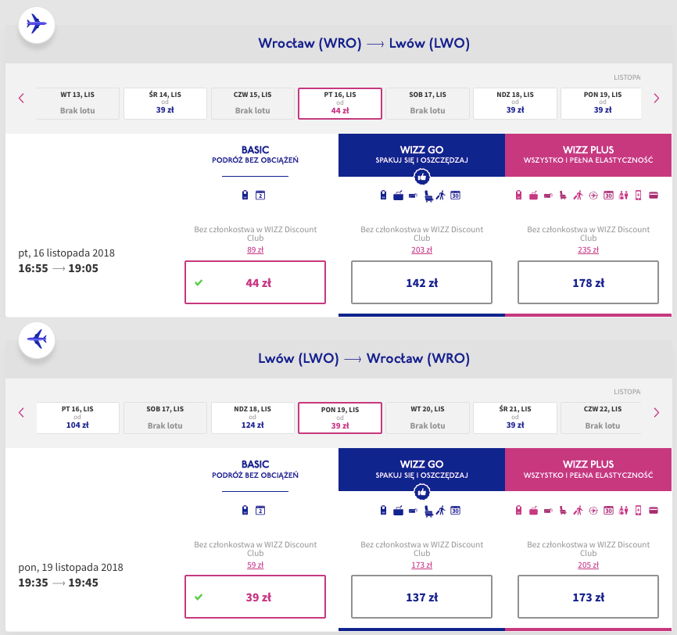Click seat selection icon in return WIZZ GO column
The width and height of the screenshot is (677, 635).
point(428,511)
